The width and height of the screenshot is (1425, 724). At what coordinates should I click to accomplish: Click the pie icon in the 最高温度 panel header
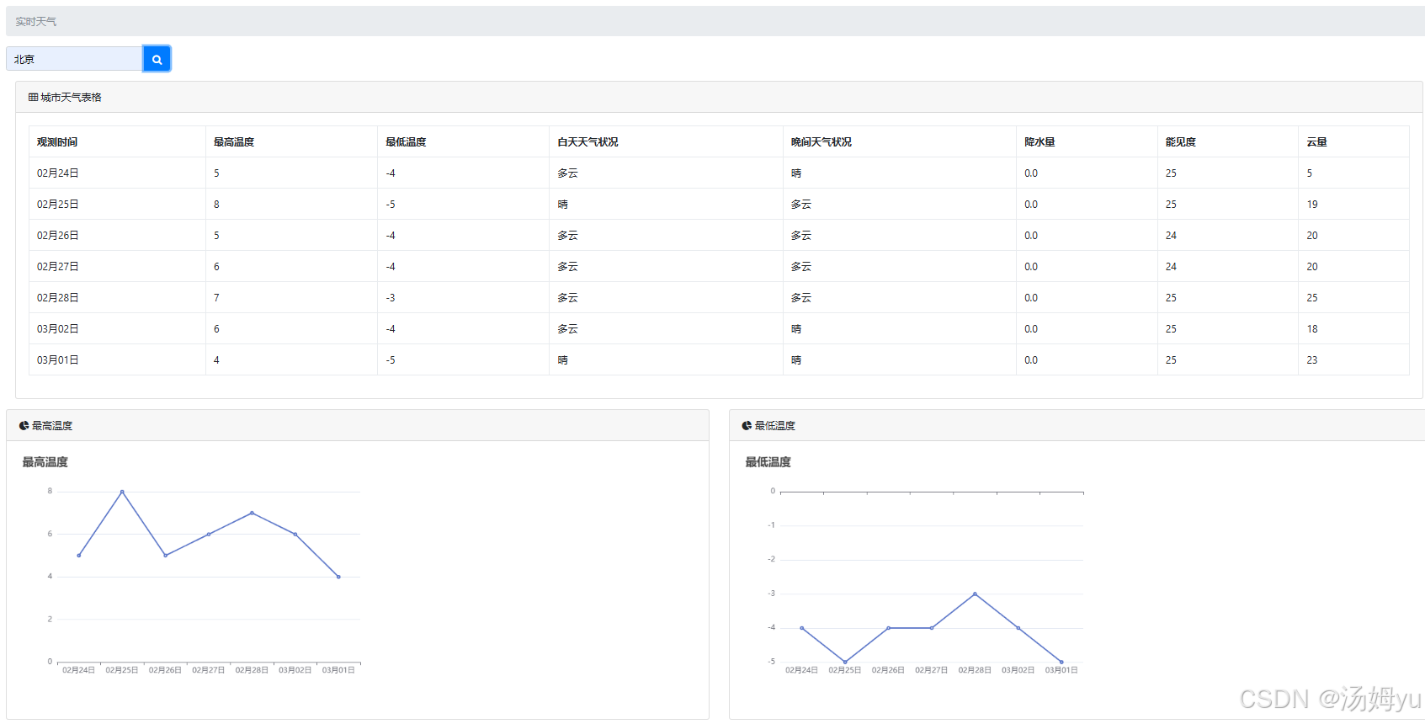tap(24, 426)
